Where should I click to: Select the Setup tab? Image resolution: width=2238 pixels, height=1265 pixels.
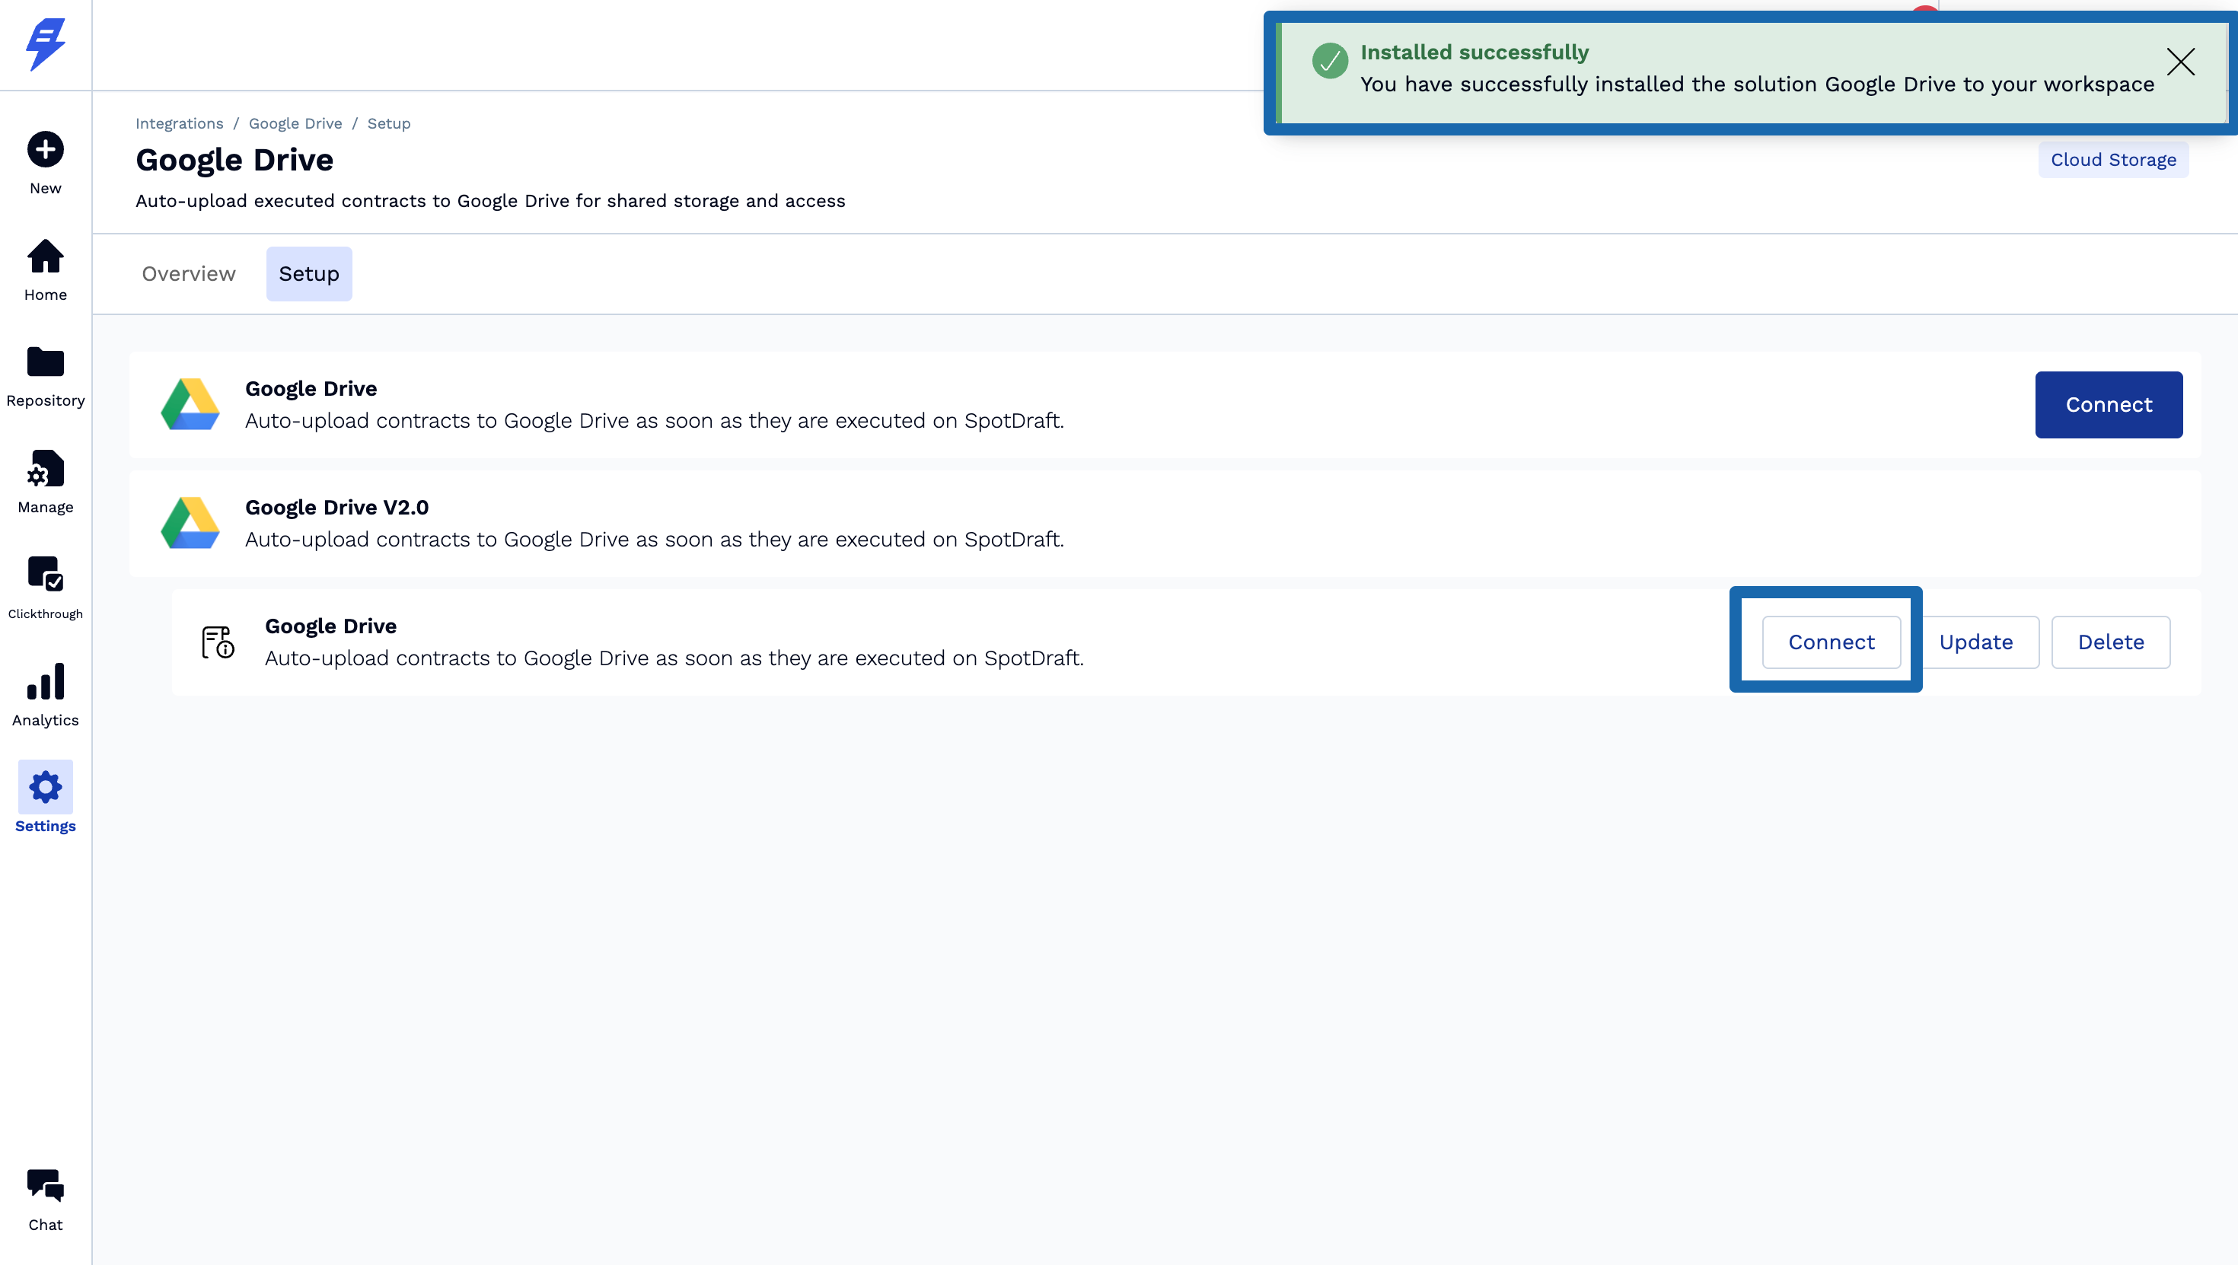pos(308,274)
